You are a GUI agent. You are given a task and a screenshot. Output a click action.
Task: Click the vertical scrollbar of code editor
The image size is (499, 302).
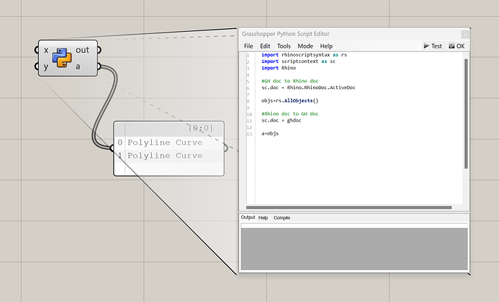[x=466, y=114]
